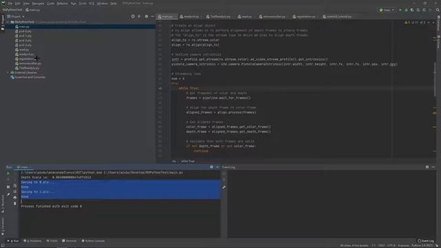Open the Event Log button in bottom right
The image size is (441, 248).
pyautogui.click(x=426, y=241)
